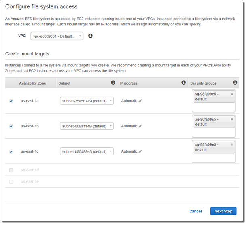The height and width of the screenshot is (225, 247).
Task: Open subnet-b85488e3 dropdown for us-east-1c
Action: 86,152
